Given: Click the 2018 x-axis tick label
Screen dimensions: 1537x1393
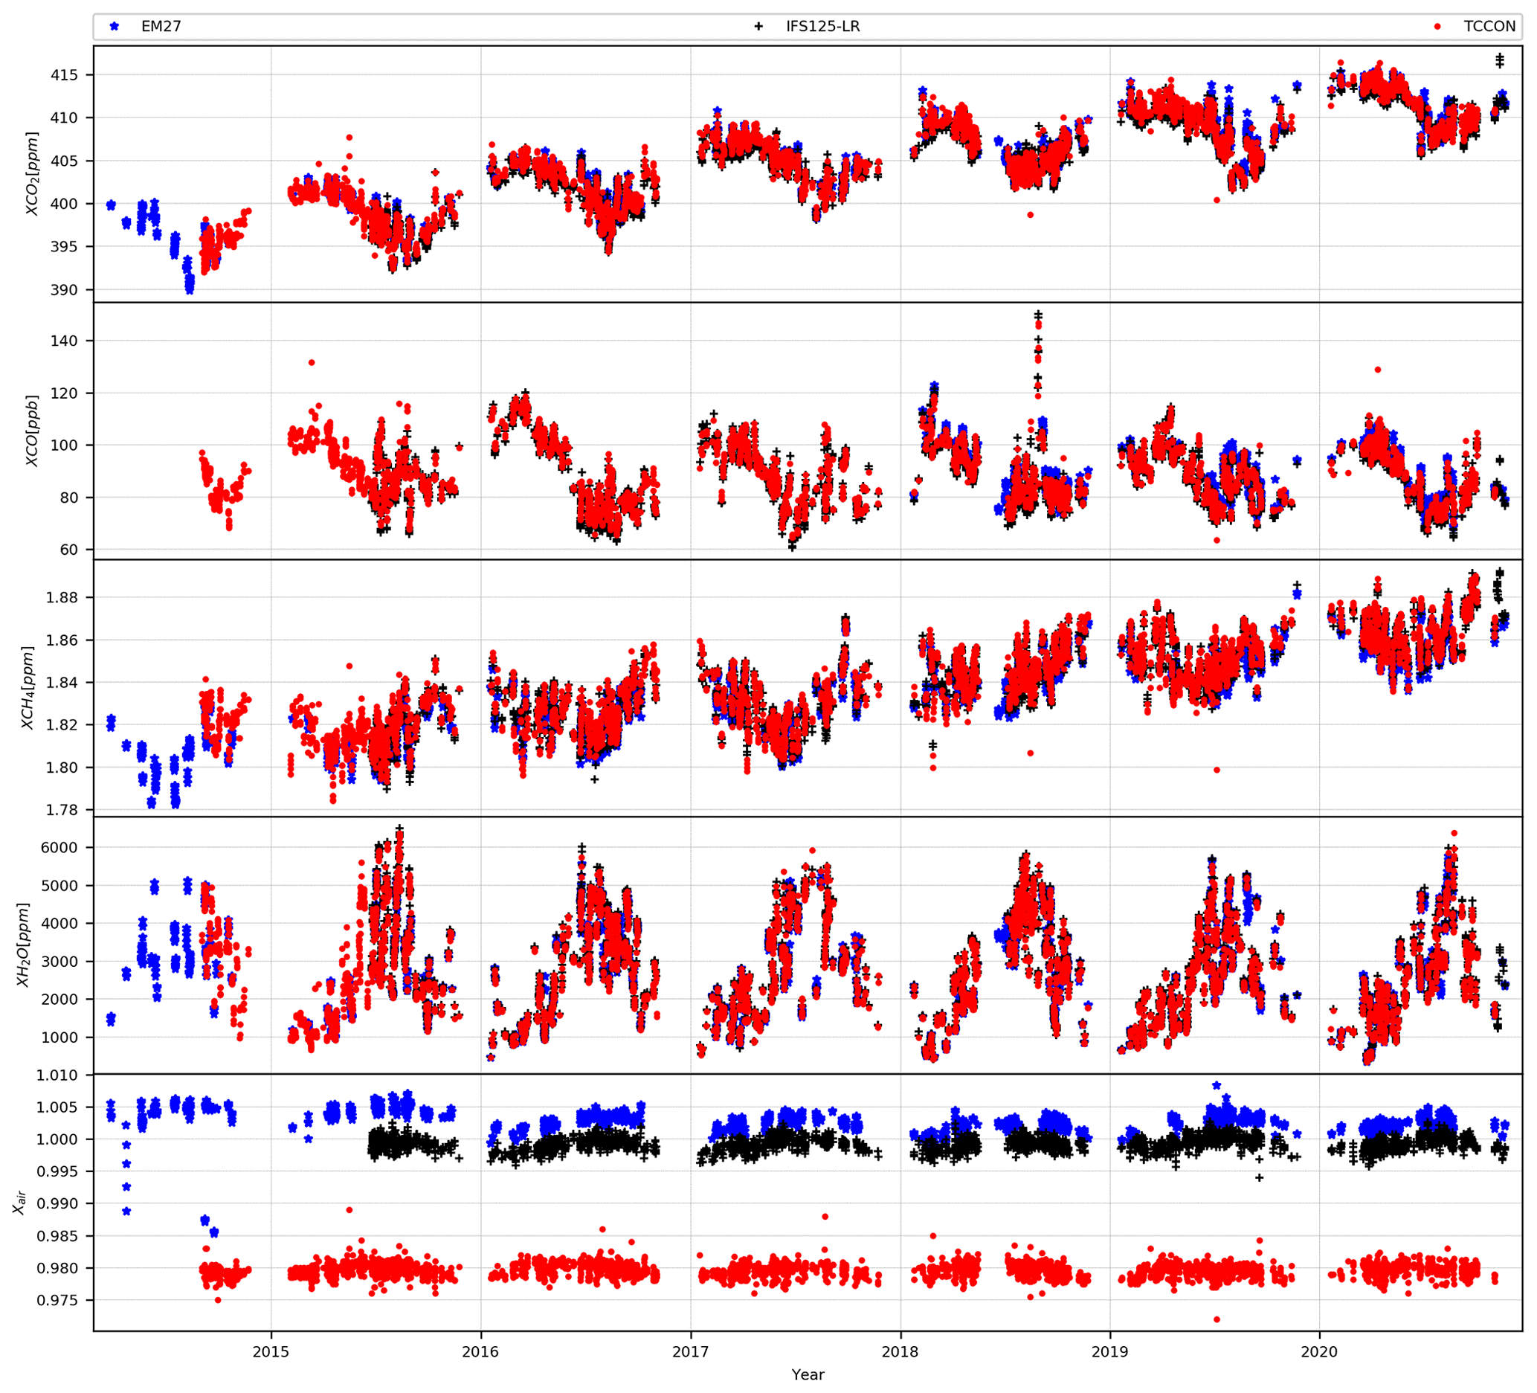Looking at the screenshot, I should tap(900, 1352).
